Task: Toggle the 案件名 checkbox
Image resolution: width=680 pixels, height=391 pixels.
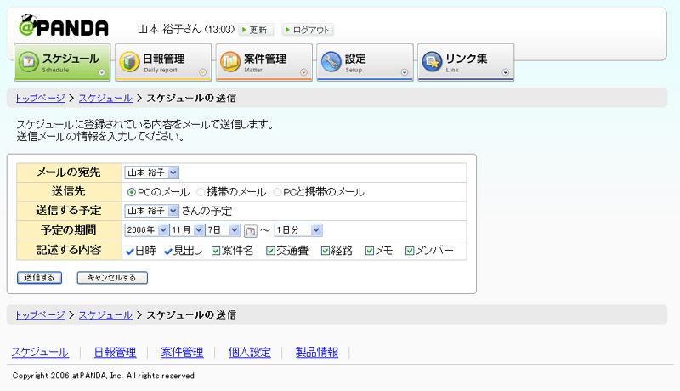Action: point(216,251)
